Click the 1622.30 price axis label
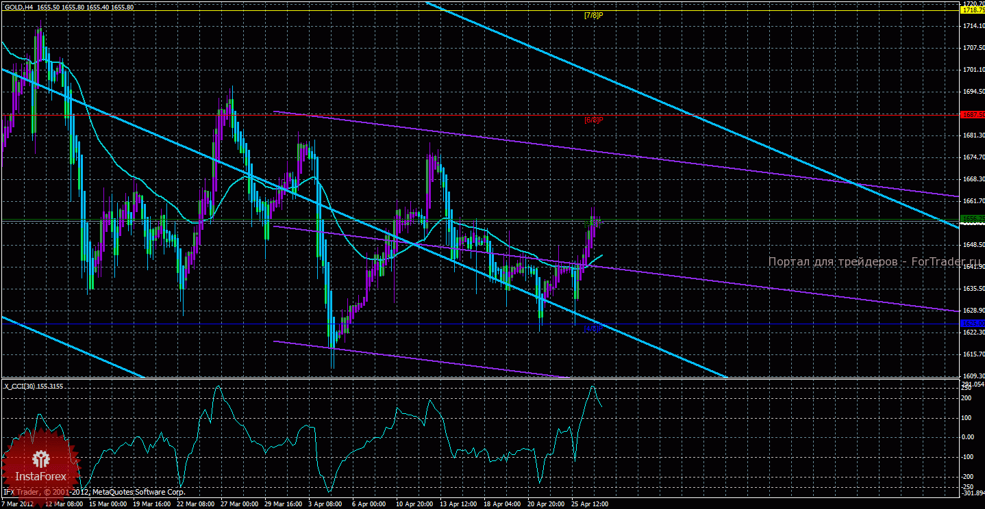 [973, 332]
